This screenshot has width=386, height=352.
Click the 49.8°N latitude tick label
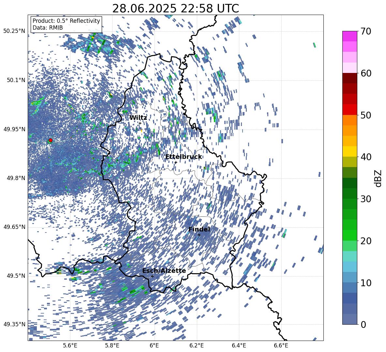[16, 178]
